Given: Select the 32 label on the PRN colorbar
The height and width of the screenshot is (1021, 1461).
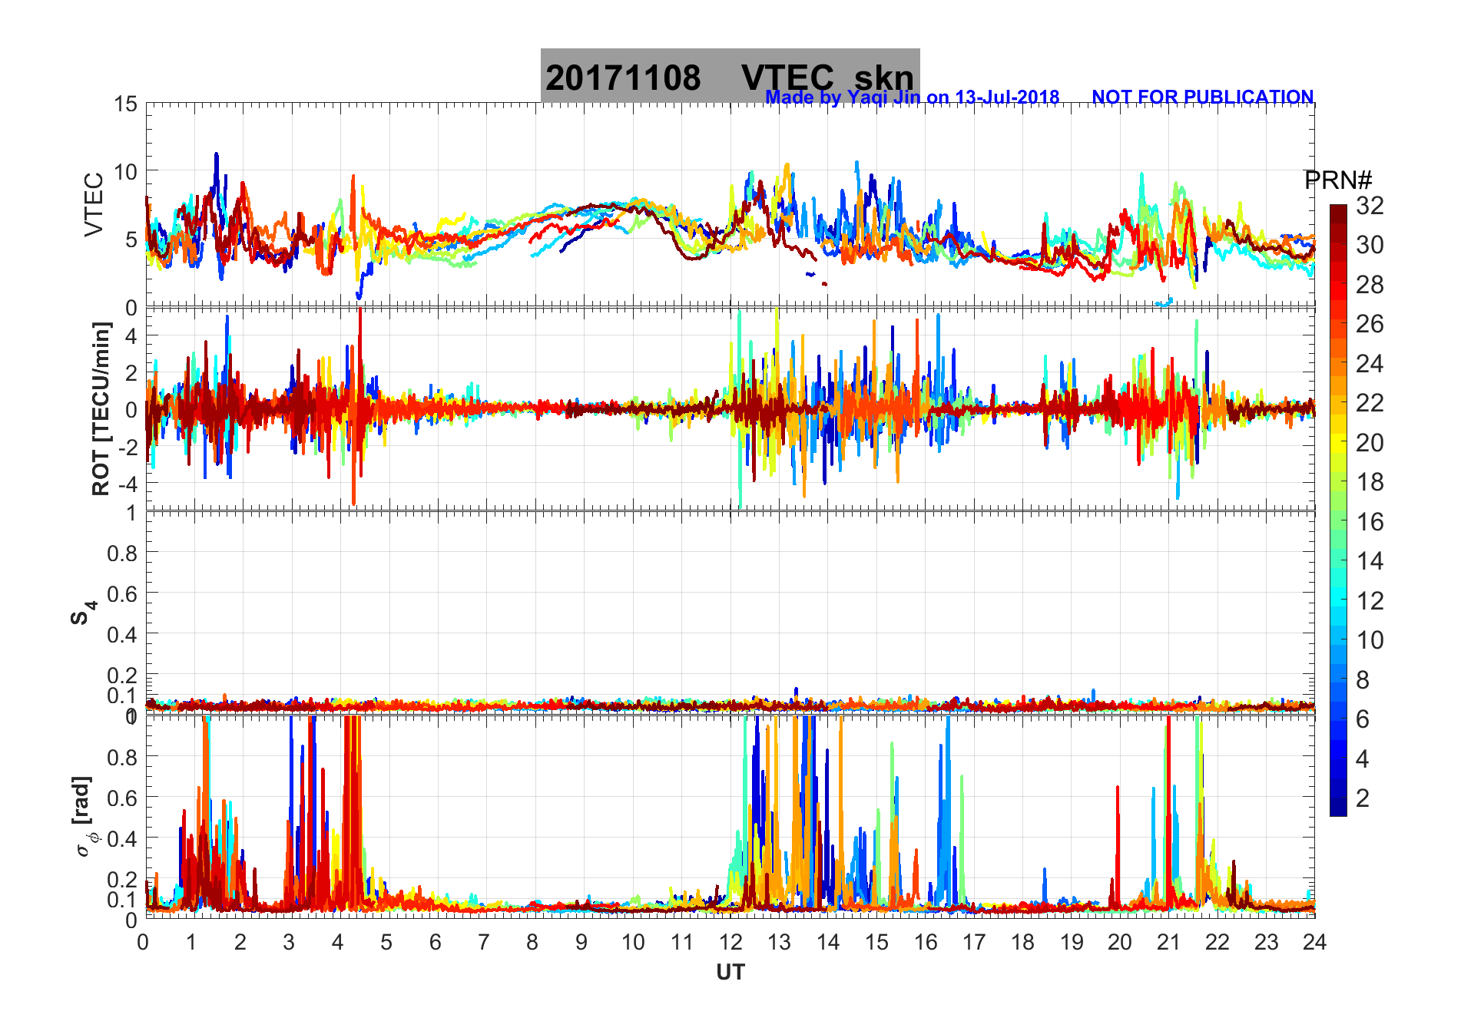Looking at the screenshot, I should [x=1370, y=206].
